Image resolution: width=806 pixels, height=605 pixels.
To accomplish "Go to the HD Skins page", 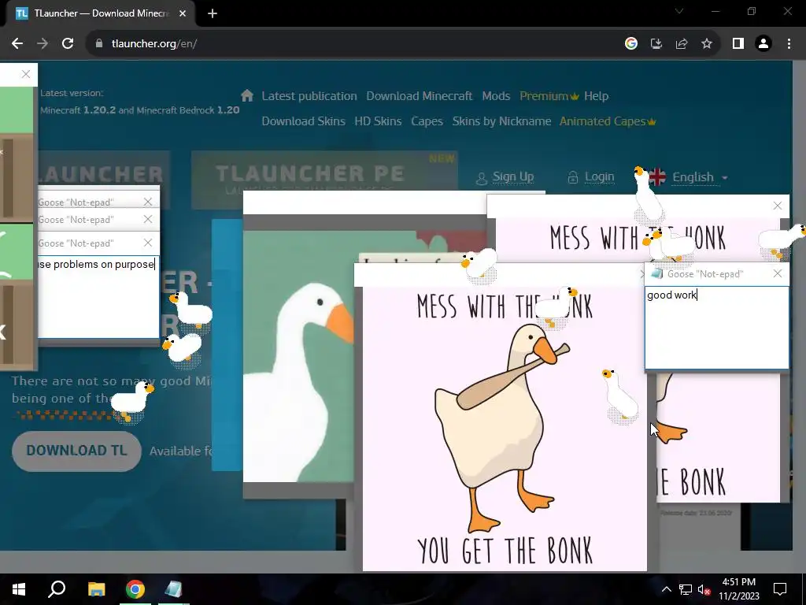I will 378,121.
